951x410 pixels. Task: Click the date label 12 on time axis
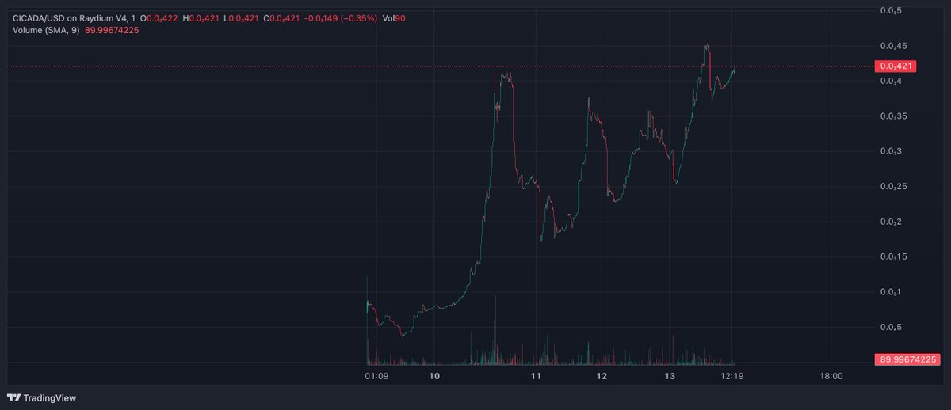tap(602, 376)
